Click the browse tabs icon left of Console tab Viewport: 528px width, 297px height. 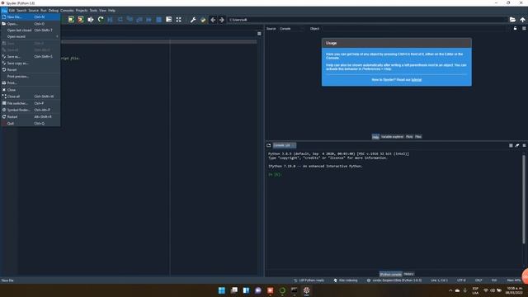coord(269,145)
